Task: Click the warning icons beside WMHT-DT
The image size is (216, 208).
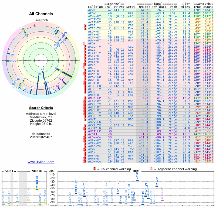Action: click(85, 158)
